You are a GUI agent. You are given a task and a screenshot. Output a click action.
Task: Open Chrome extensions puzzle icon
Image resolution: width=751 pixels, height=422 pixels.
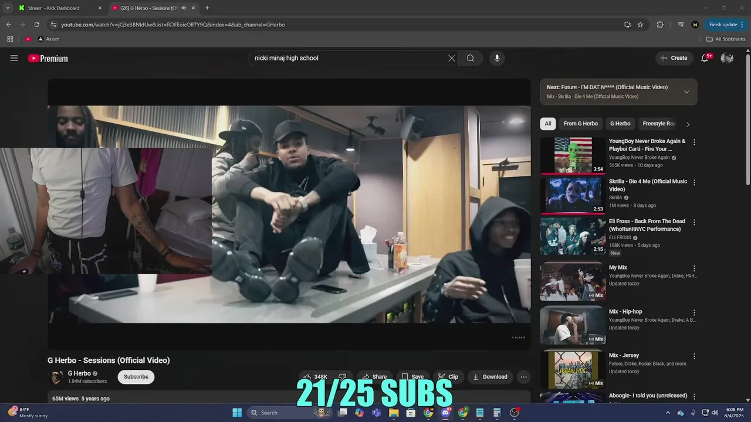point(660,25)
